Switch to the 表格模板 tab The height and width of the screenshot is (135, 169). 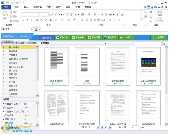(x=20, y=43)
